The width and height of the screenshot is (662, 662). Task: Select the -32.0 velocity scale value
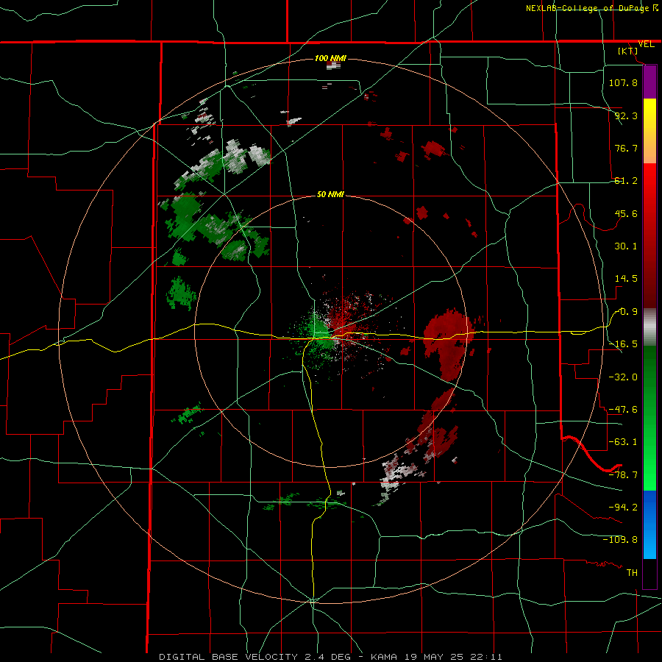623,377
